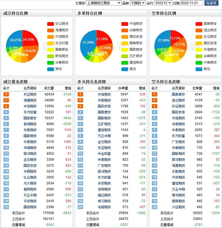Click the 多单量 column header

pos(123,88)
